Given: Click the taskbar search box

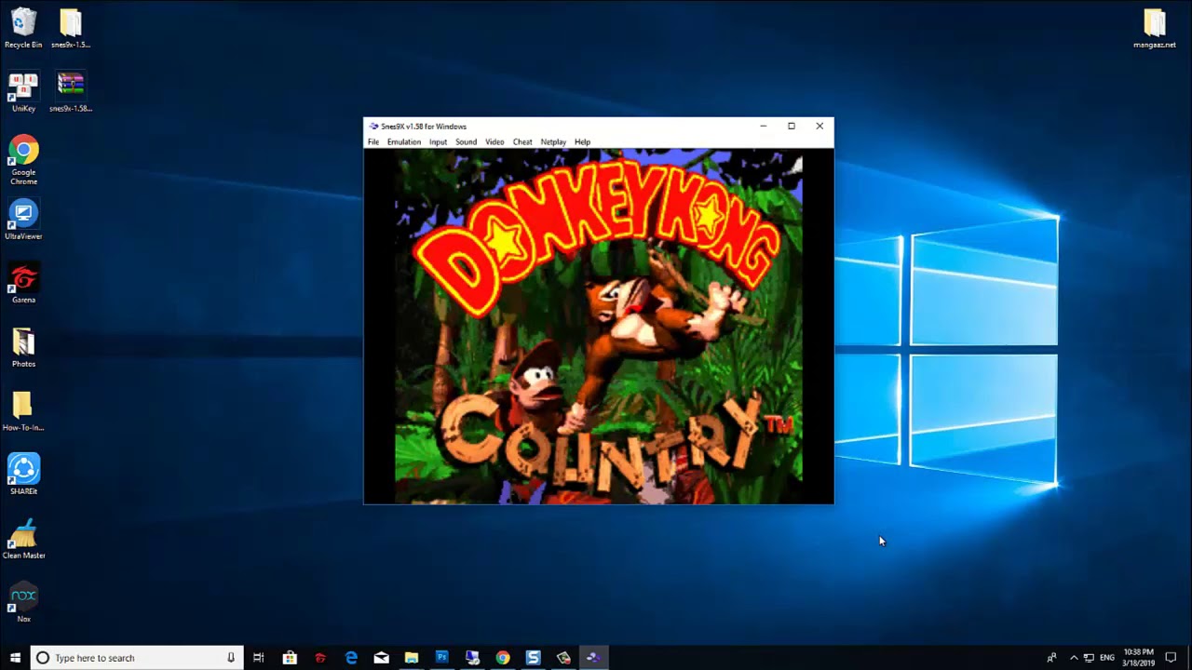Looking at the screenshot, I should click(x=137, y=658).
